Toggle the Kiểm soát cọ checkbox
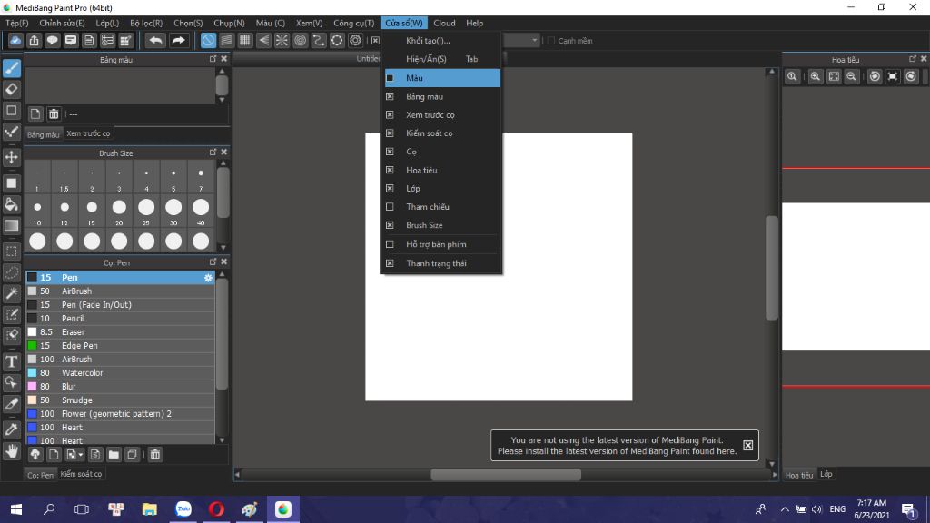This screenshot has height=523, width=930. (390, 133)
